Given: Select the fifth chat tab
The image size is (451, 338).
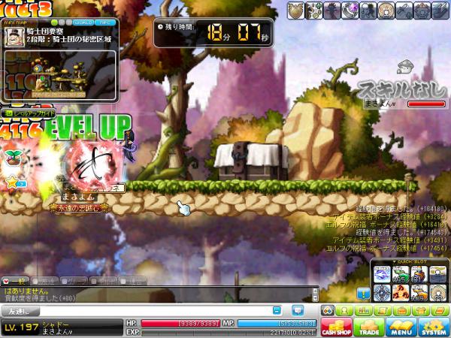Looking at the screenshot, I should [132, 281].
